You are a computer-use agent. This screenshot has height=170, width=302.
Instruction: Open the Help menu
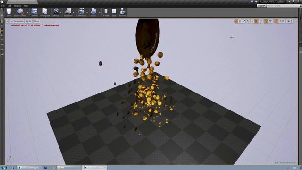click(26, 6)
